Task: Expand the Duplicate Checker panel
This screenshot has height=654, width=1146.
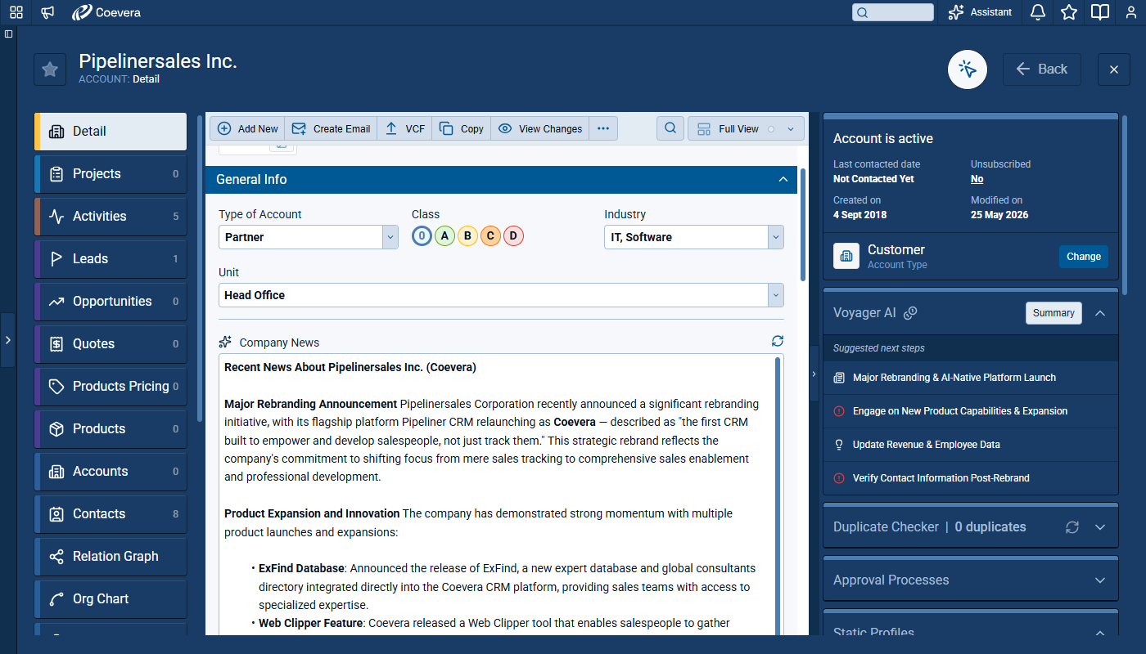Action: coord(1100,527)
